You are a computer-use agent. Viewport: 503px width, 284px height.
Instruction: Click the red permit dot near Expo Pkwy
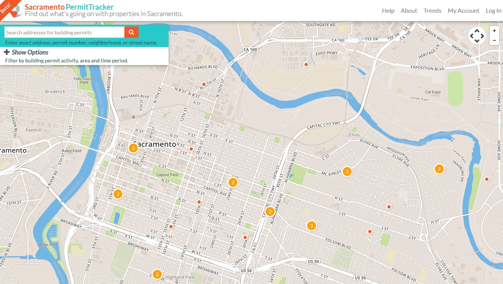306,64
